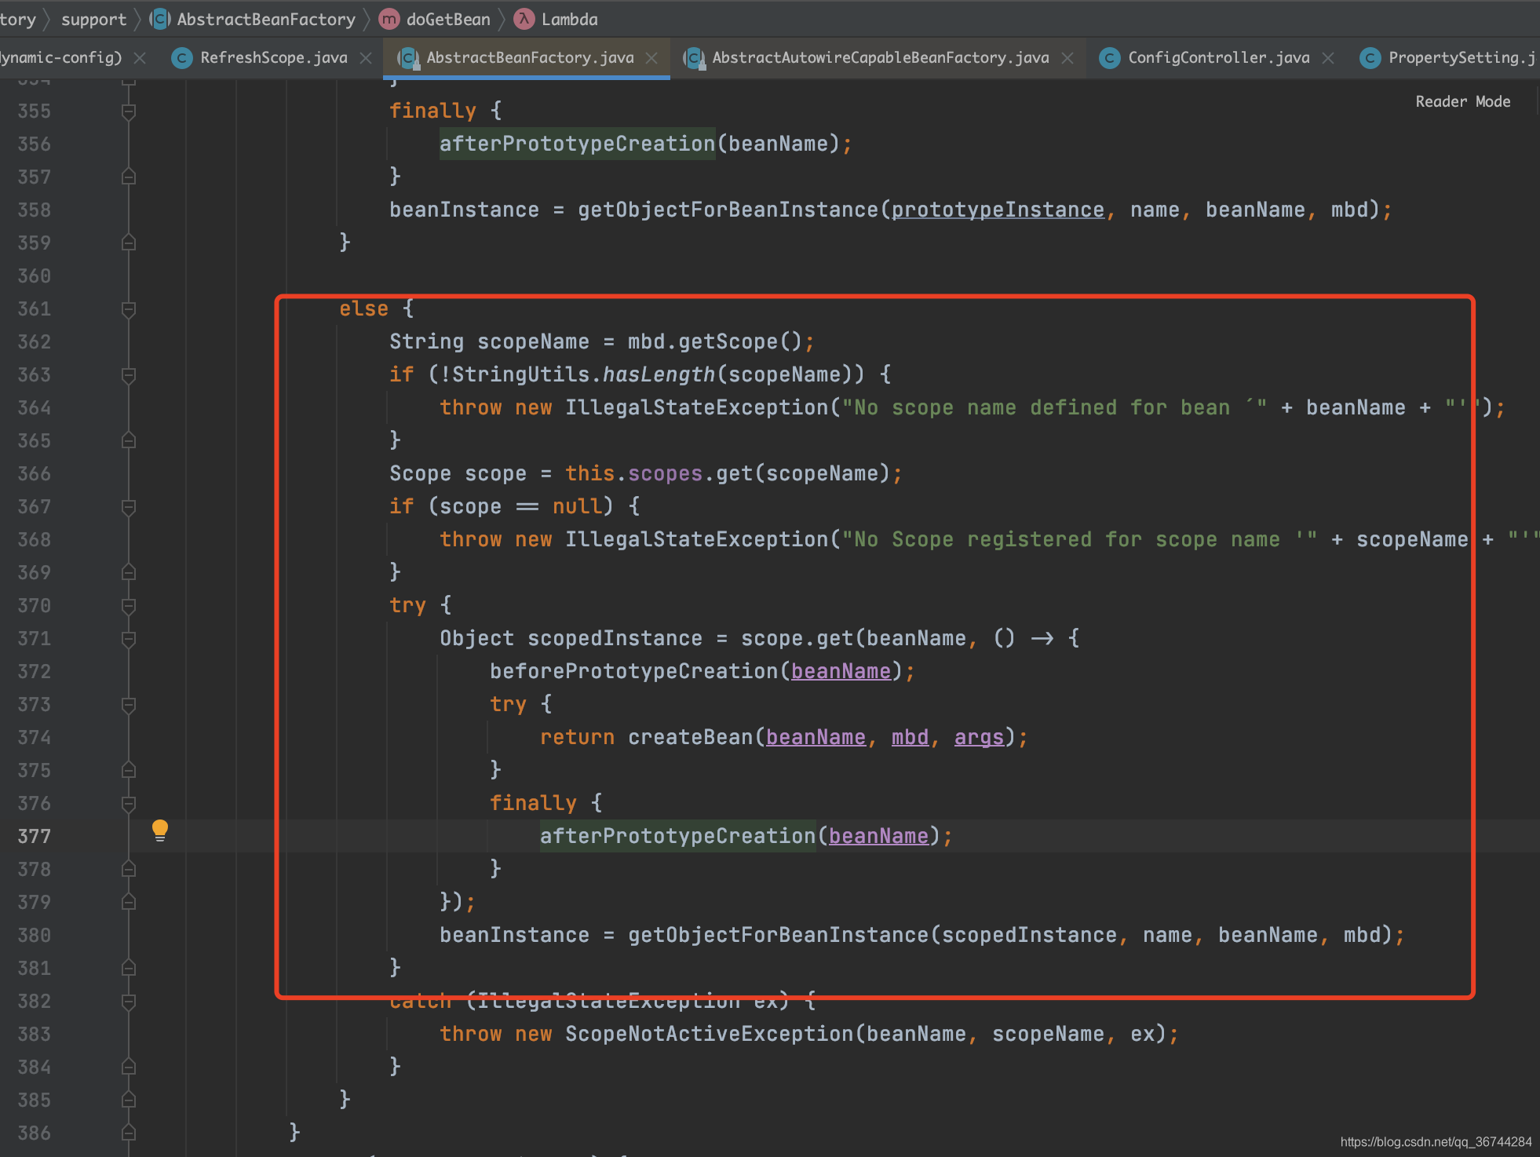The height and width of the screenshot is (1157, 1540).
Task: Open the ConfigController.java tab
Action: (x=1218, y=58)
